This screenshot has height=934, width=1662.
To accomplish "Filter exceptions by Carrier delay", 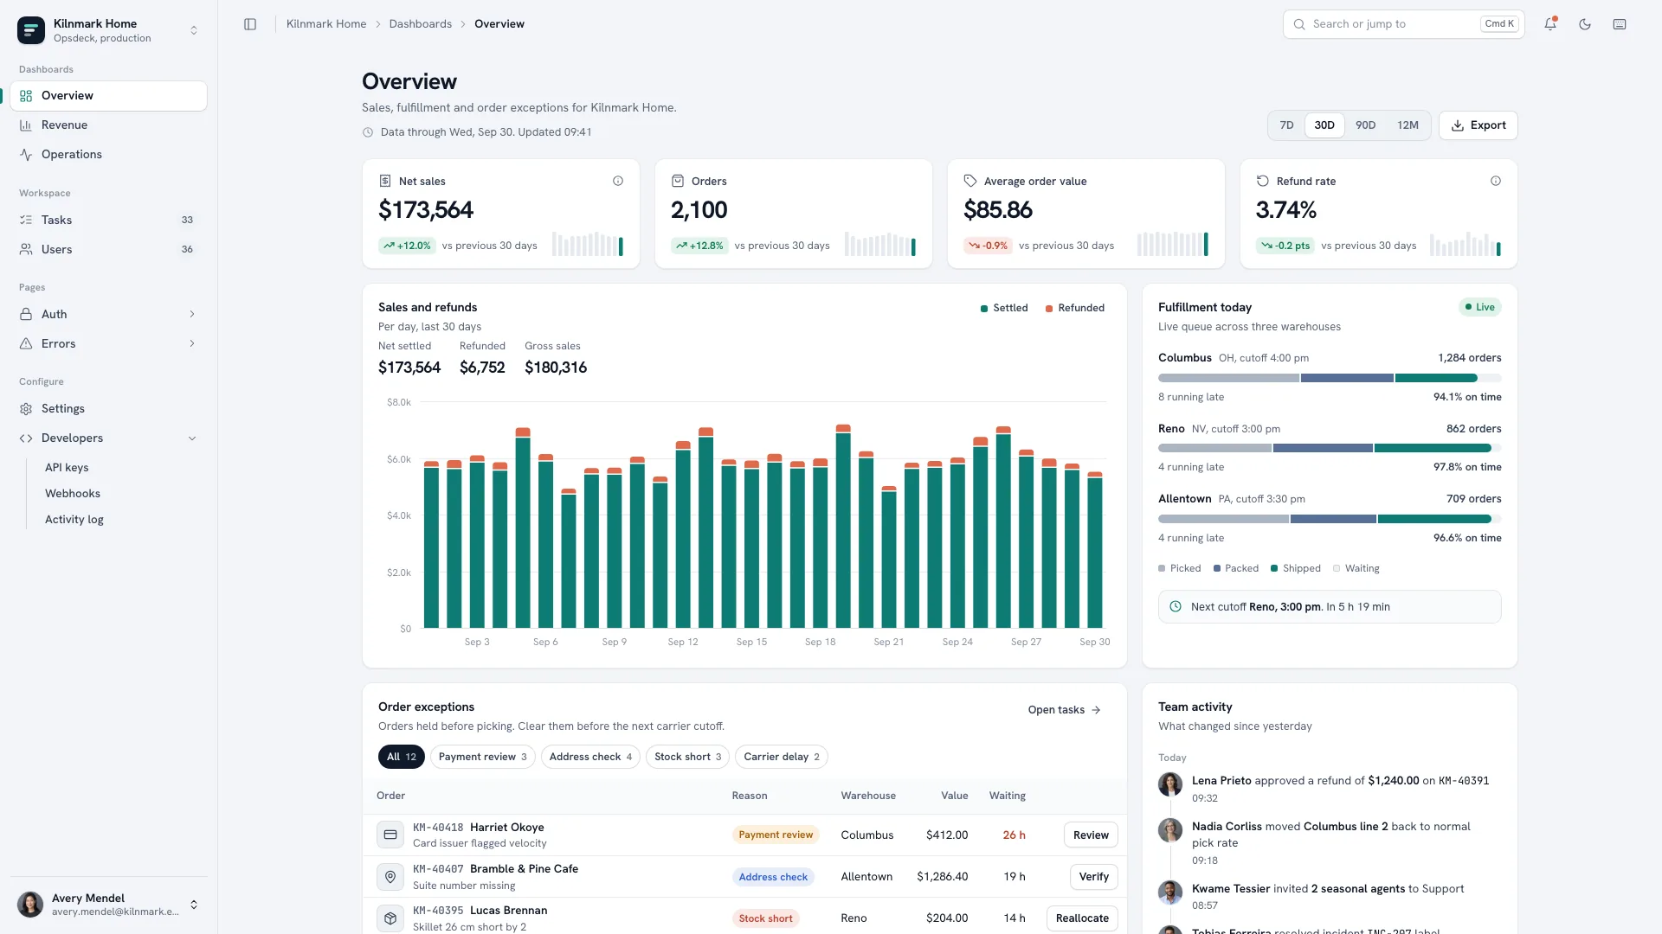I will click(781, 757).
